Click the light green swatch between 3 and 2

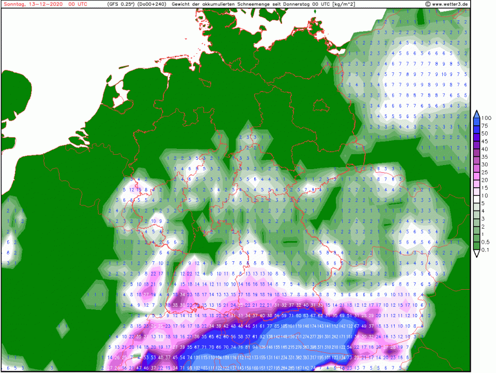[476, 222]
